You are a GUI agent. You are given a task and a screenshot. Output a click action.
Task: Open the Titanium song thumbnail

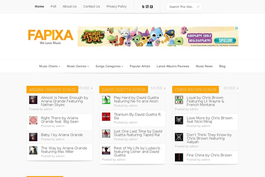pyautogui.click(x=106, y=116)
